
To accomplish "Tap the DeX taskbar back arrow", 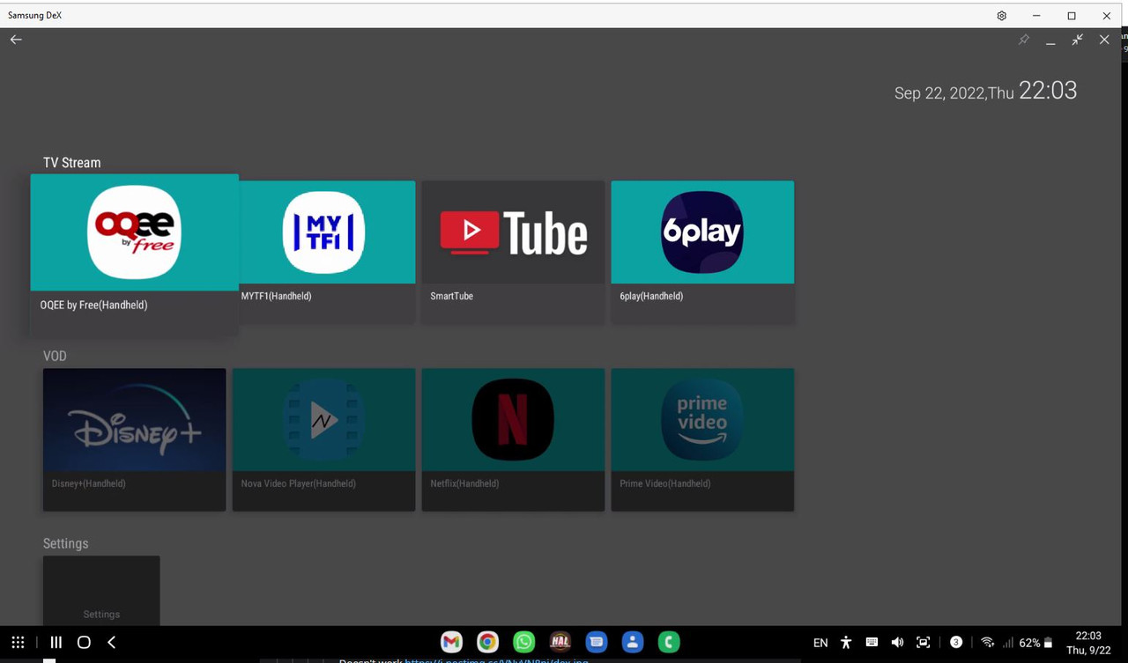I will tap(111, 643).
